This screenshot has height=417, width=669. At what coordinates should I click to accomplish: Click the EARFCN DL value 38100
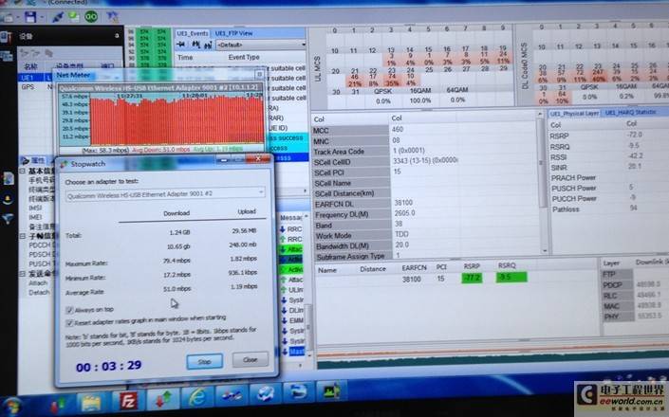click(x=403, y=203)
